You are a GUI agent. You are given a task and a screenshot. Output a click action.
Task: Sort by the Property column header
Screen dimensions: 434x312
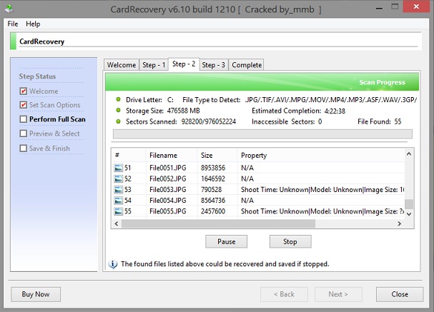(321, 156)
